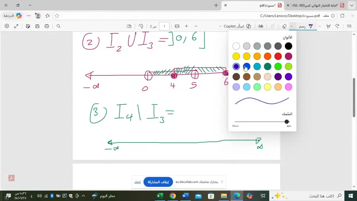The image size is (357, 201).
Task: Open the Windows Start menu
Action: (351, 196)
